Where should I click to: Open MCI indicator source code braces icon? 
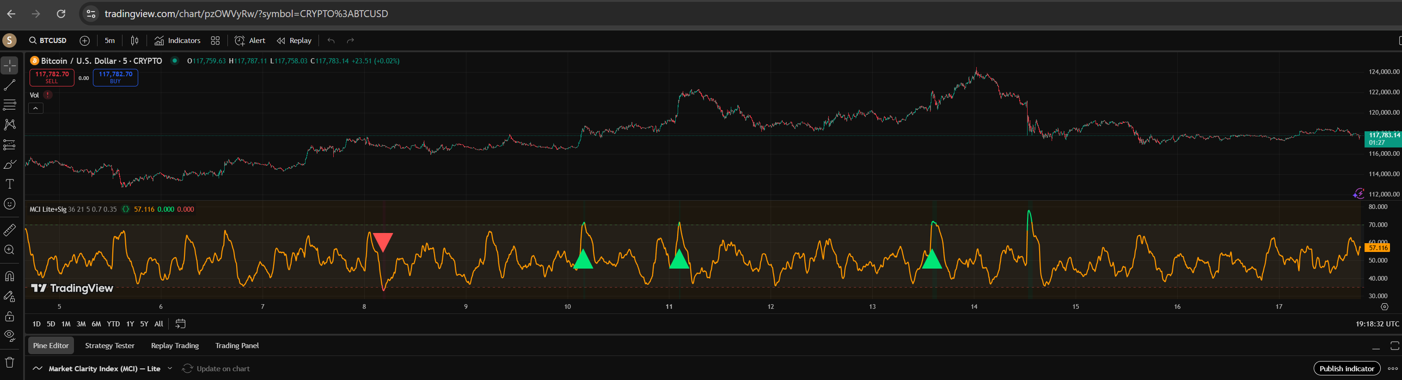coord(126,209)
